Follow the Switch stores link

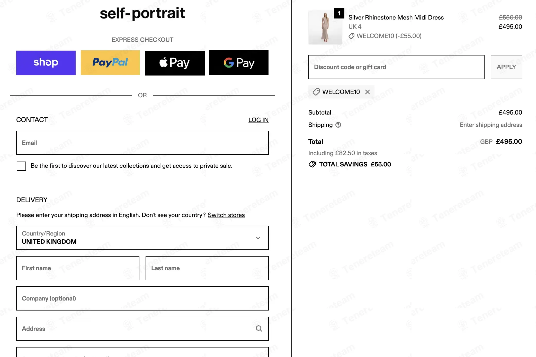pos(226,215)
